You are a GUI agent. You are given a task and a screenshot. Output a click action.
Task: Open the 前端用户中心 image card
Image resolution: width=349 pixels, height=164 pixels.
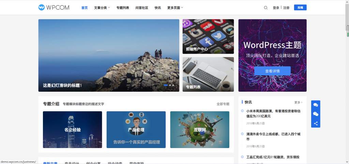tap(208, 36)
